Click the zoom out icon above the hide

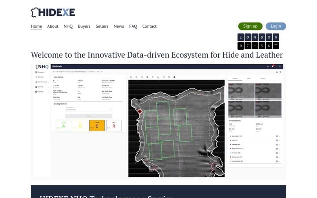click(136, 77)
